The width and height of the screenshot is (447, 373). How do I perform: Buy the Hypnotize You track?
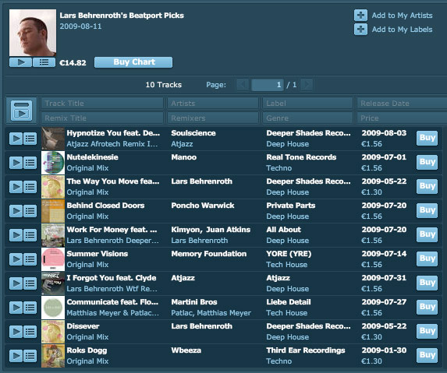(x=427, y=139)
